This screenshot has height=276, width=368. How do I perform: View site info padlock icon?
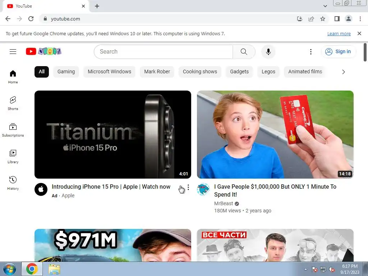[x=45, y=19]
